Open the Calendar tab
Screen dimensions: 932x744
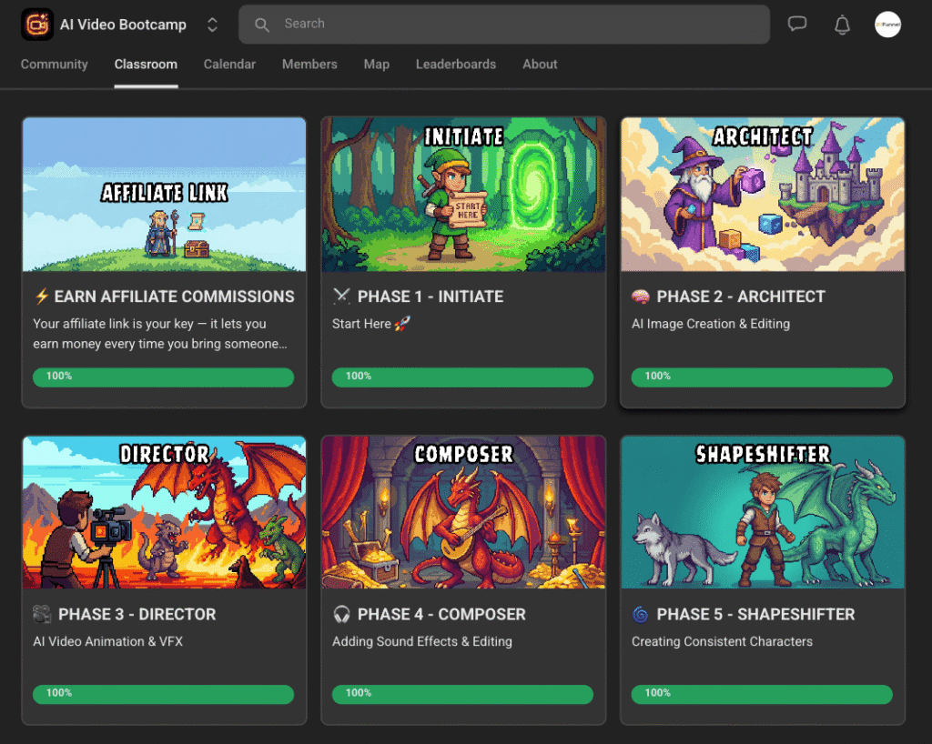229,65
